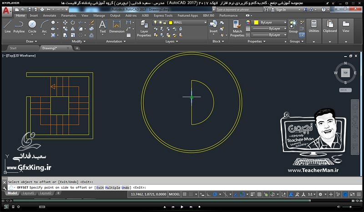The image size is (364, 212).
Task: Open the Parametric ribbon tab
Action: (x=69, y=15)
